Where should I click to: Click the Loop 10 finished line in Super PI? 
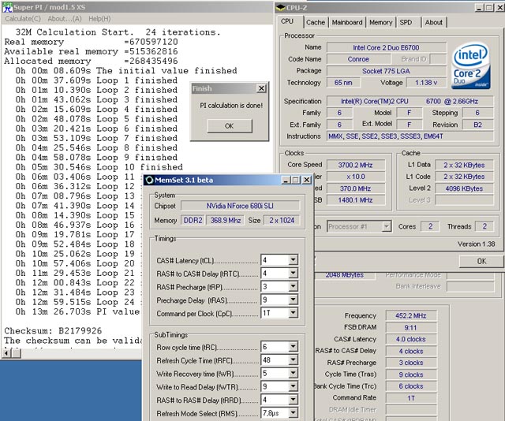coord(99,167)
